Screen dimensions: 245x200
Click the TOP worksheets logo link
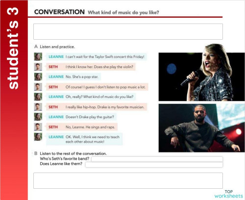click(229, 194)
